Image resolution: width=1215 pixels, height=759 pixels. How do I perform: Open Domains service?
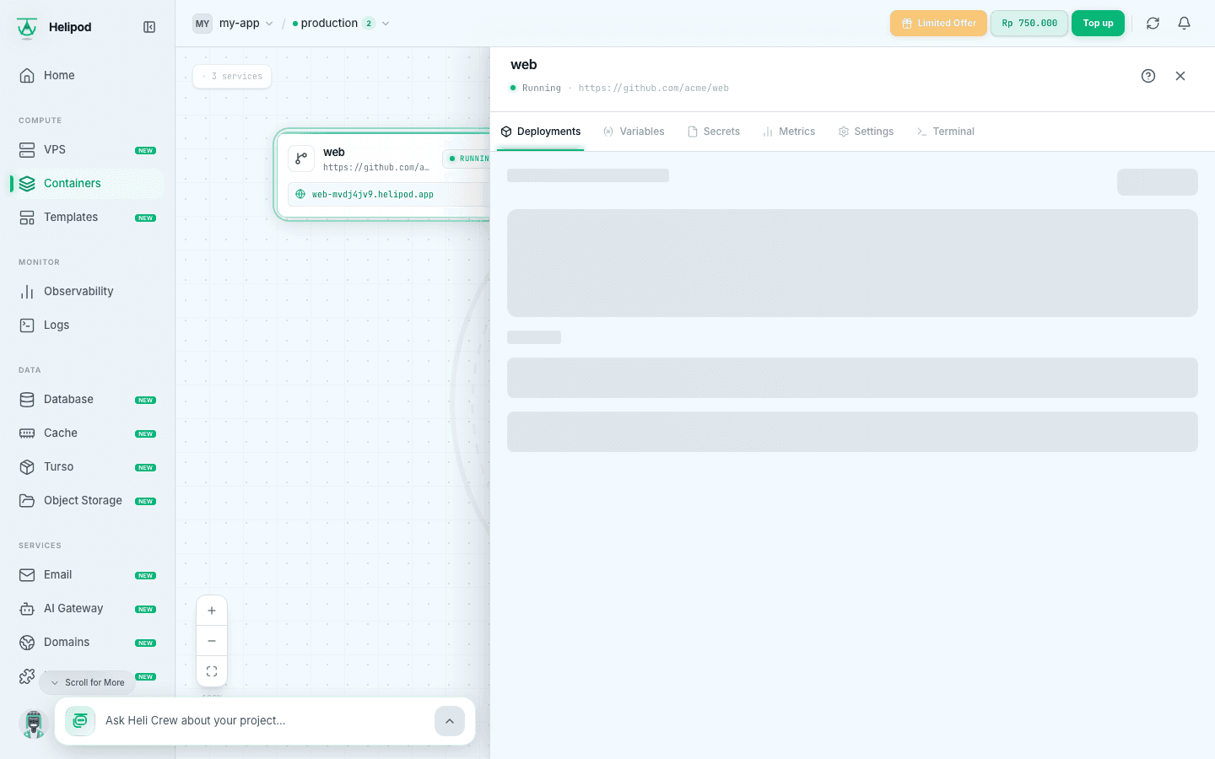(87, 642)
